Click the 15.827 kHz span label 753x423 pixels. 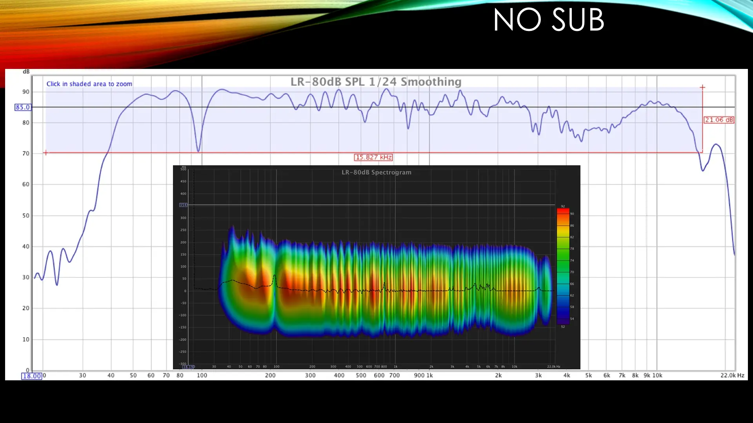(373, 157)
